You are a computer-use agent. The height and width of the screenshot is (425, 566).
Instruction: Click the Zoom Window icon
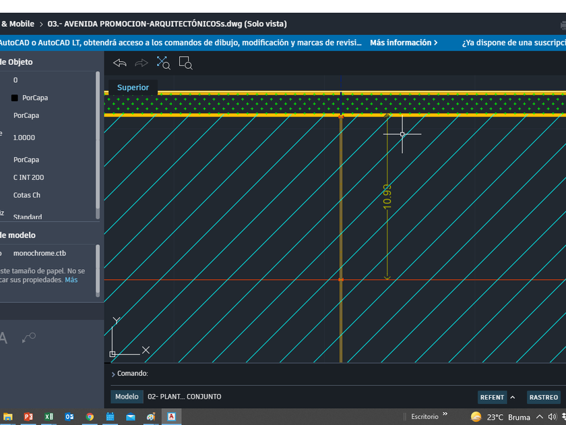[186, 63]
